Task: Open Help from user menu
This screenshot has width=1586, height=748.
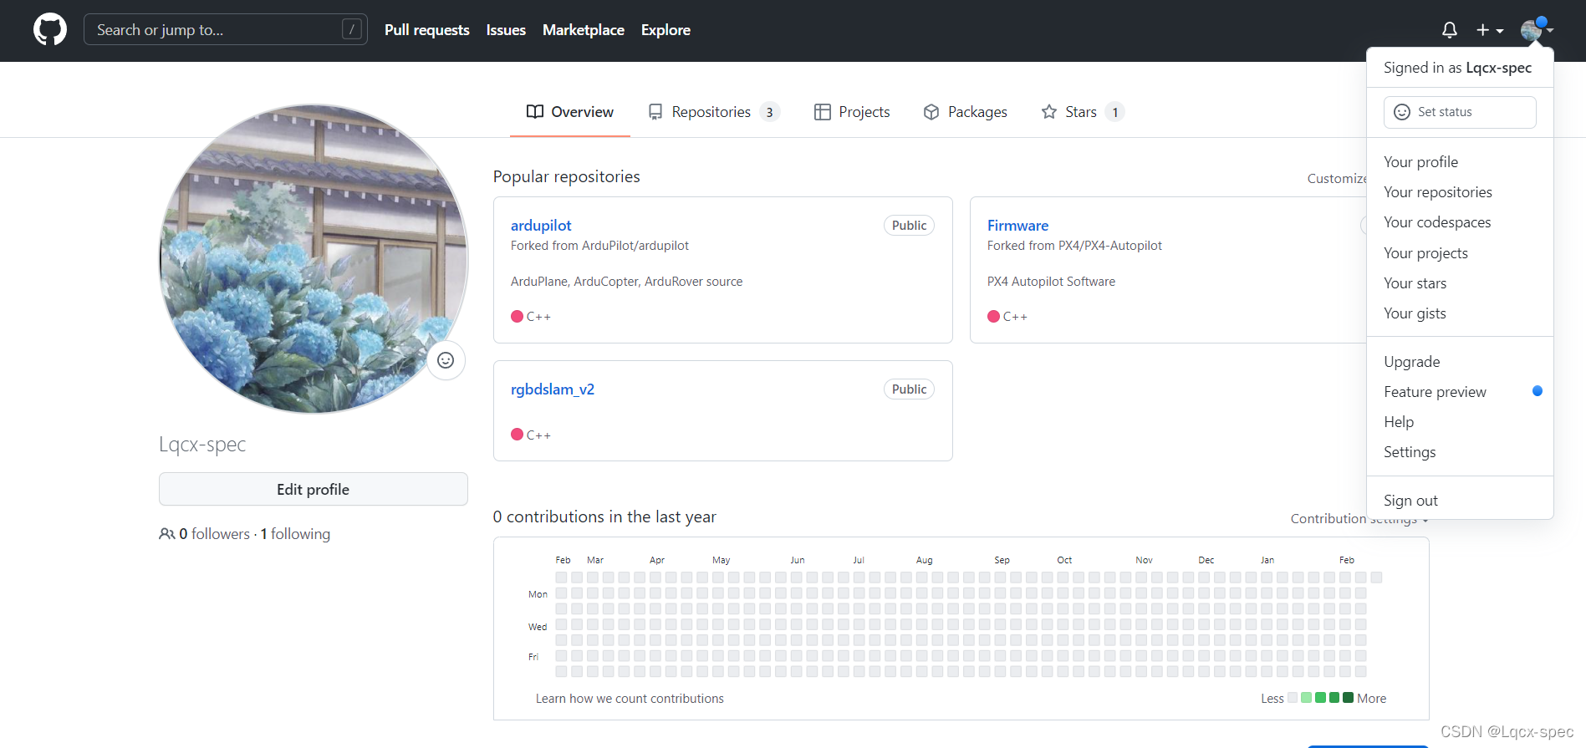Action: click(1460, 422)
